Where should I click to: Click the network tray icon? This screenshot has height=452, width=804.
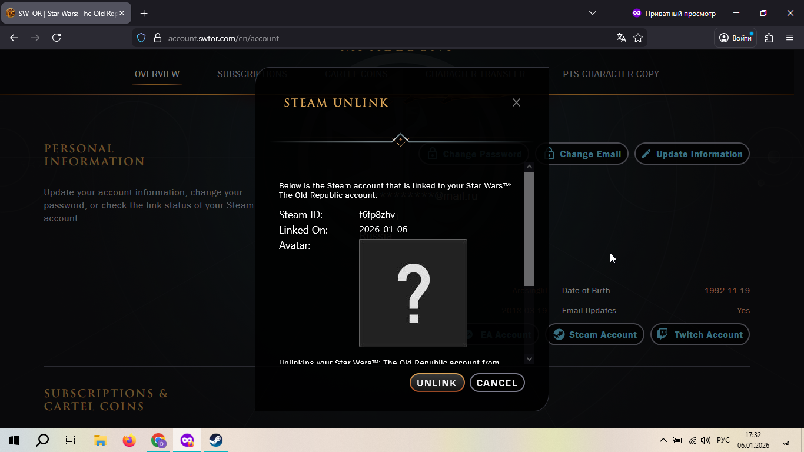(x=692, y=440)
